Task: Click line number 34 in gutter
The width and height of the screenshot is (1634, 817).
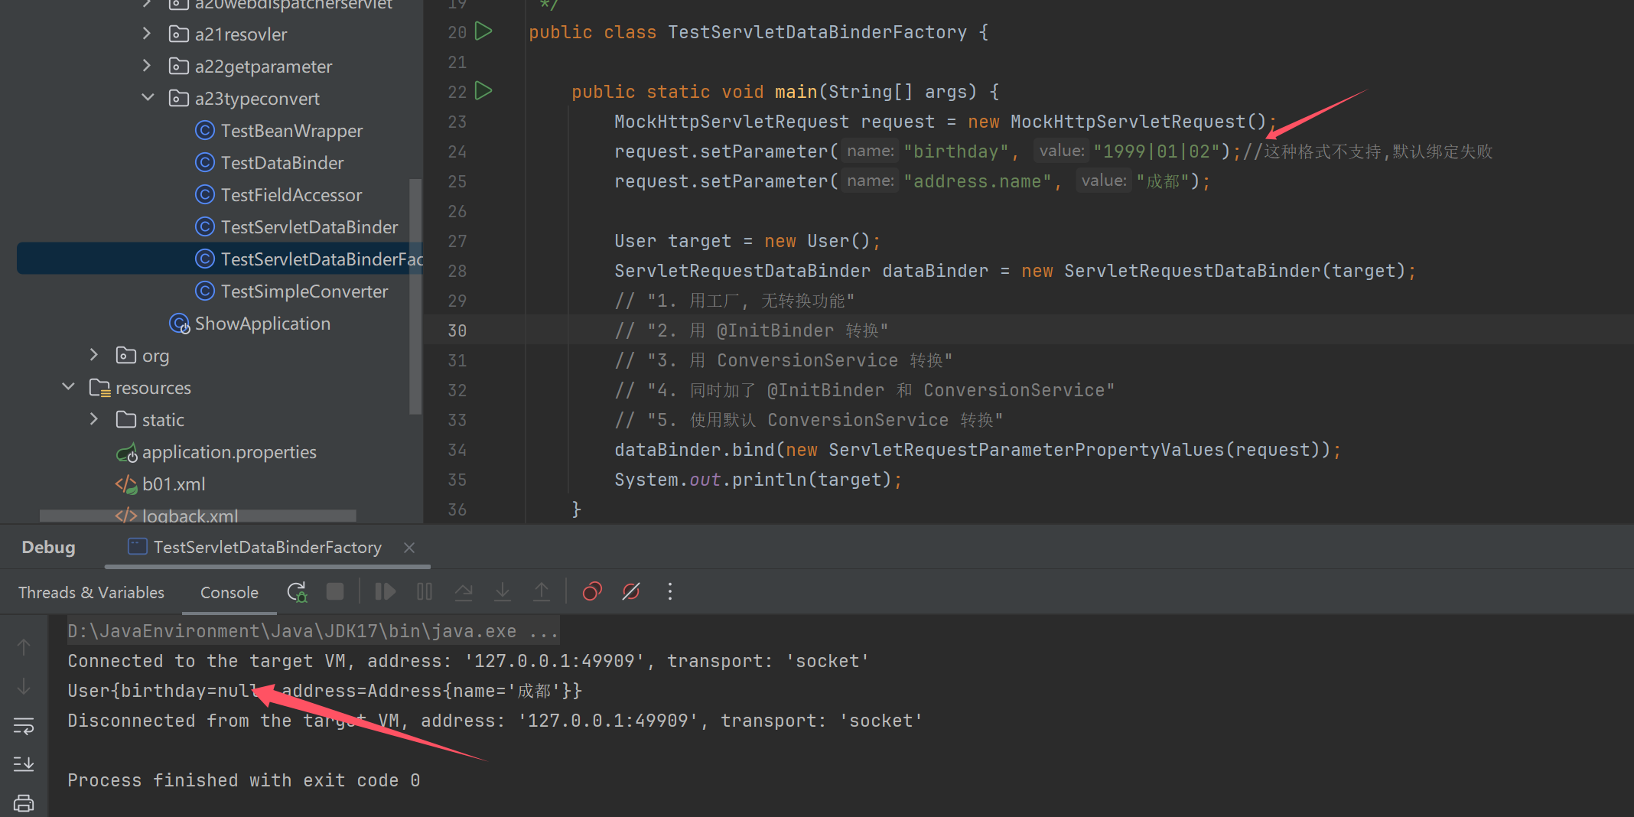Action: point(457,450)
